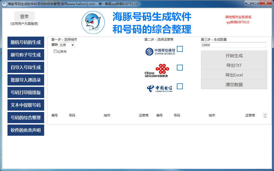This screenshot has width=274, height=171.
Task: Open 号码的综合整理 section
Action: point(26,118)
